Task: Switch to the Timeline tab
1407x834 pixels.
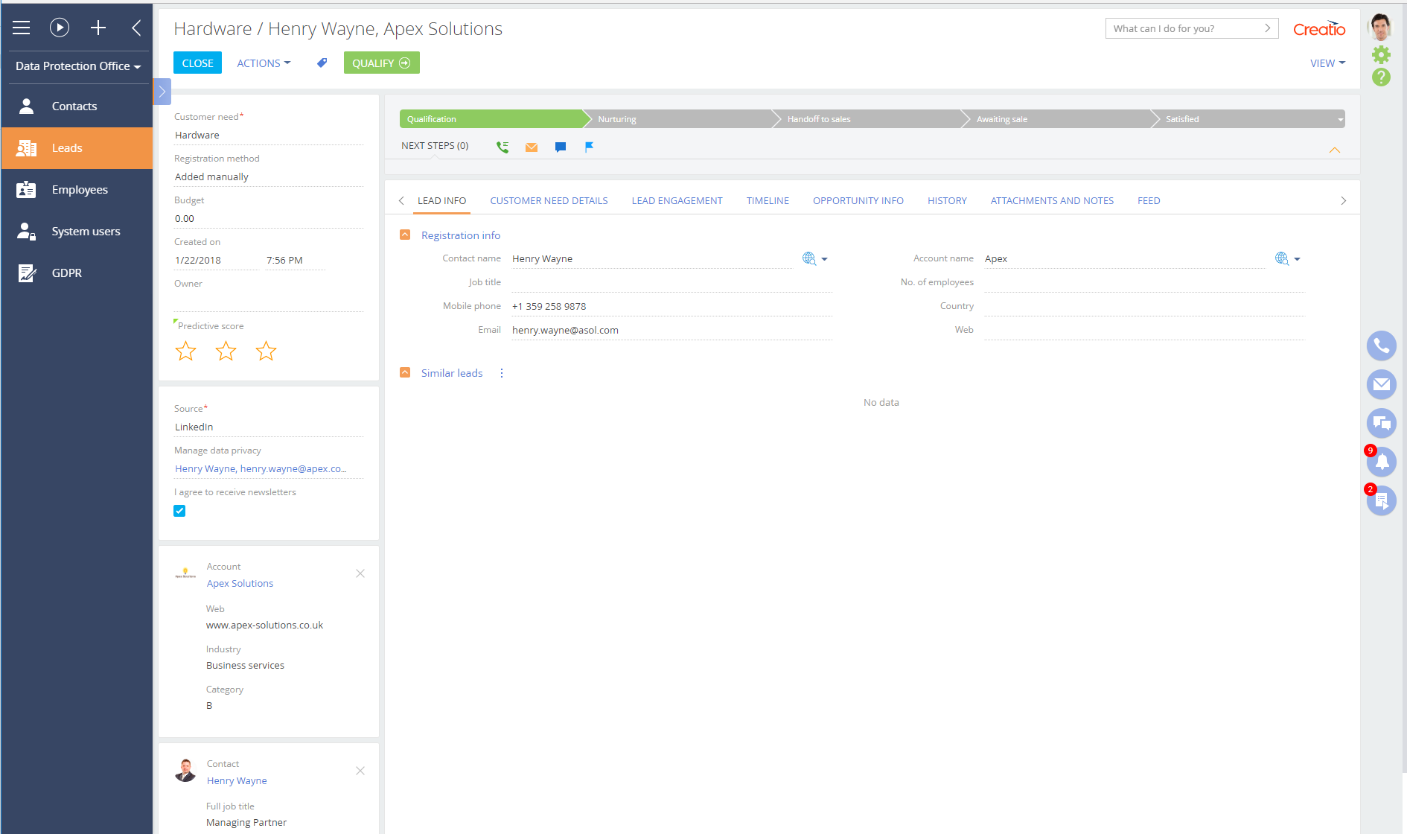Action: (x=768, y=200)
